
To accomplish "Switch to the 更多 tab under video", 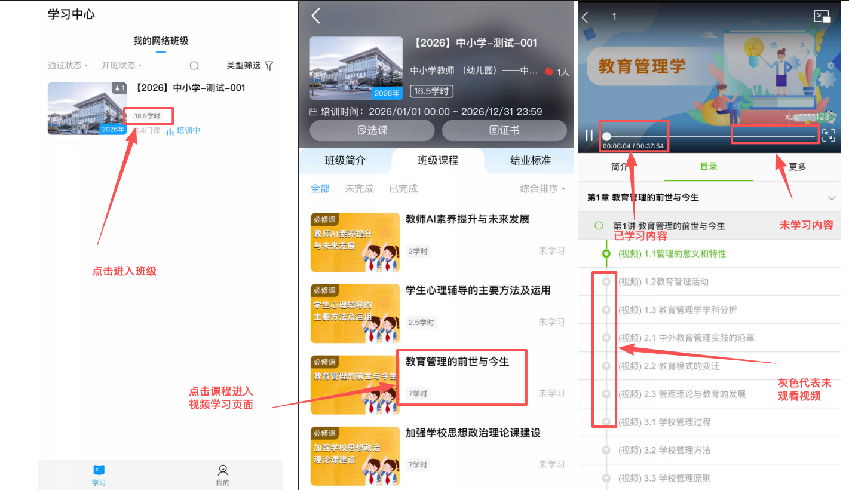I will (x=797, y=167).
